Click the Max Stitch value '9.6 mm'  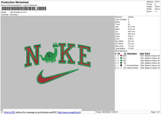pos(131,41)
